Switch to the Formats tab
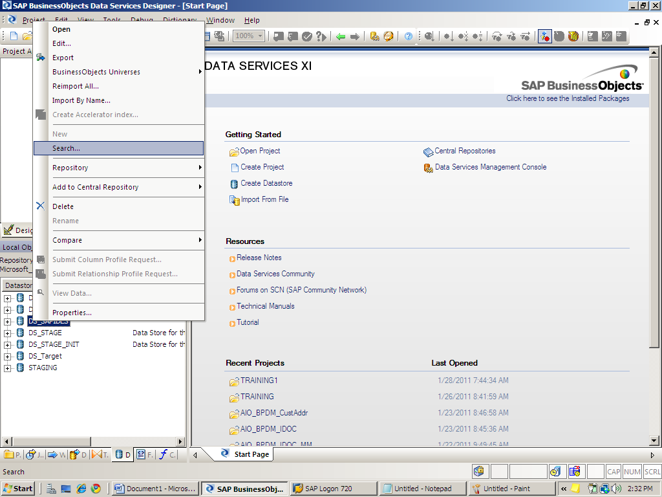The width and height of the screenshot is (662, 497). click(145, 455)
